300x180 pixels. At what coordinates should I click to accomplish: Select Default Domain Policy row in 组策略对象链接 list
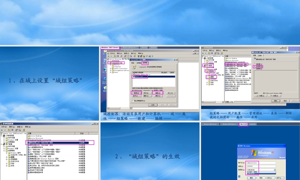point(154,75)
